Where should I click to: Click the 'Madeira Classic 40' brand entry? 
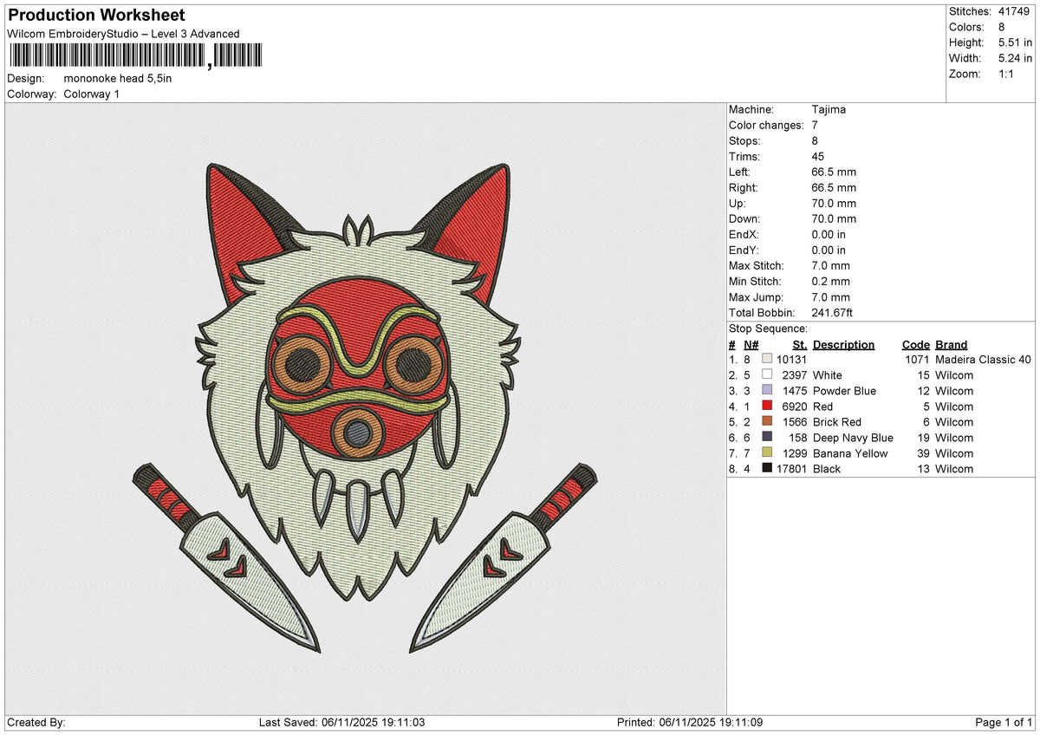coord(984,360)
